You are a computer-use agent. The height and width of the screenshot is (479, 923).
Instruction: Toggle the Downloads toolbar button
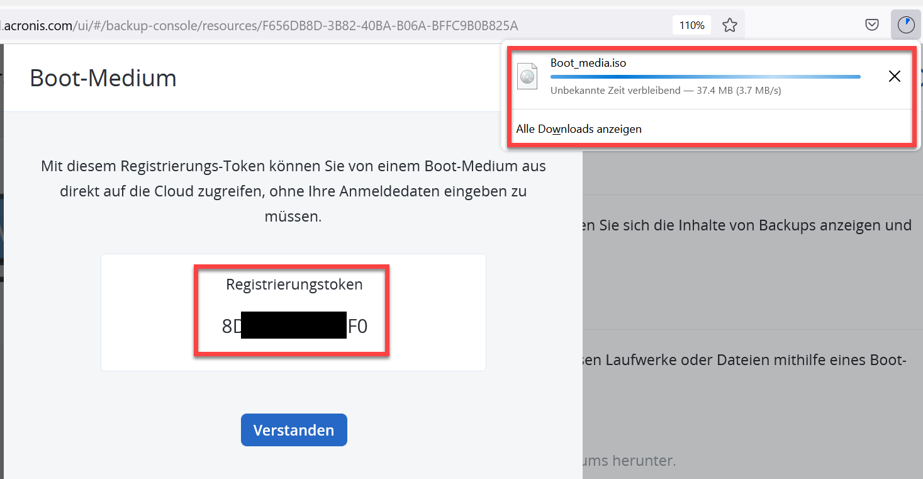click(x=905, y=25)
